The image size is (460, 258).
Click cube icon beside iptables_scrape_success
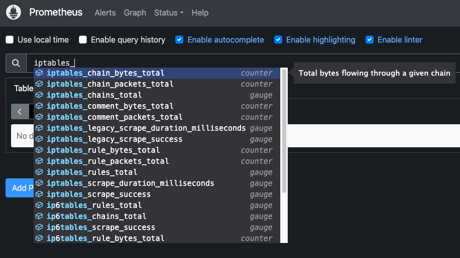click(x=39, y=194)
